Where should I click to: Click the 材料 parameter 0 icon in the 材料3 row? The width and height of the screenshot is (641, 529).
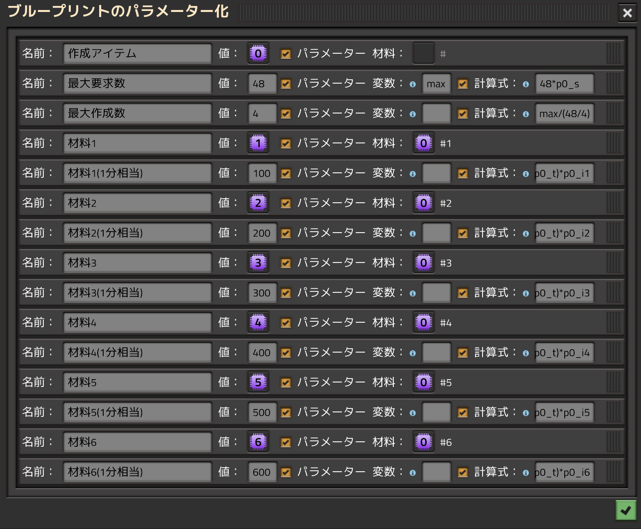click(424, 263)
